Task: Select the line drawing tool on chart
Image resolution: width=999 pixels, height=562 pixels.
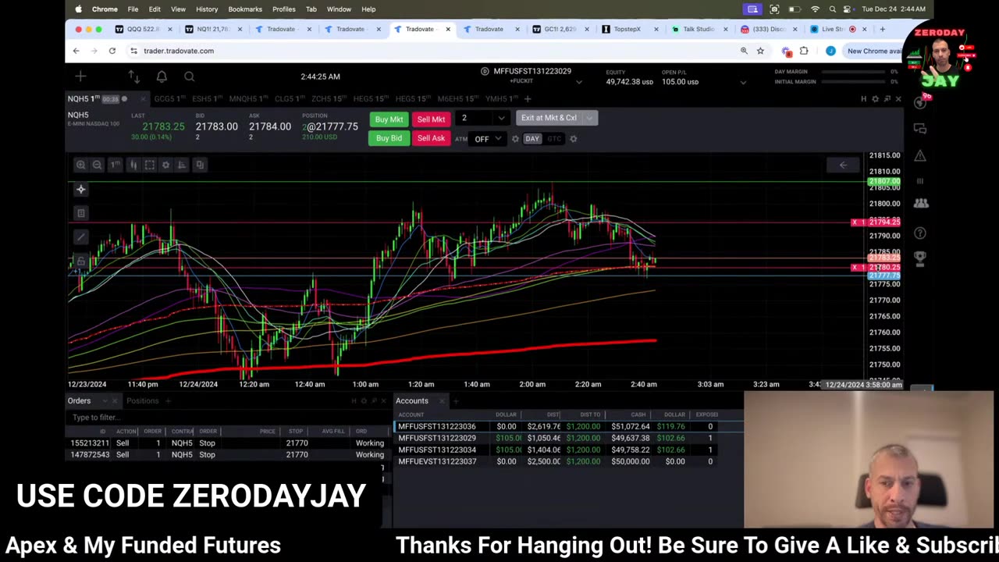Action: [80, 237]
